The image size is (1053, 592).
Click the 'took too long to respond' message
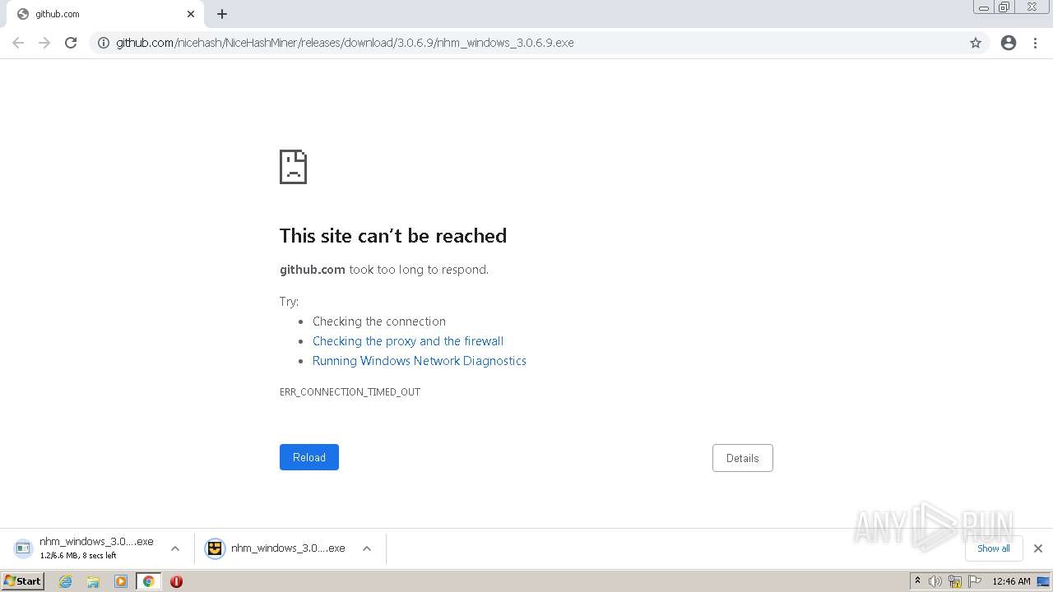(x=419, y=270)
